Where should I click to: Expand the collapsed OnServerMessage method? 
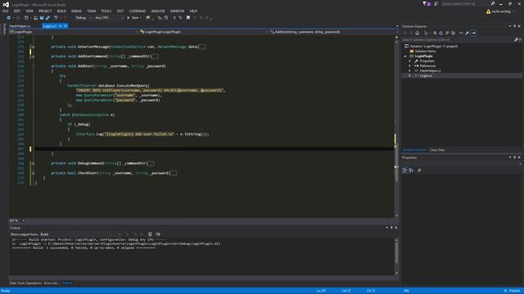click(33, 47)
